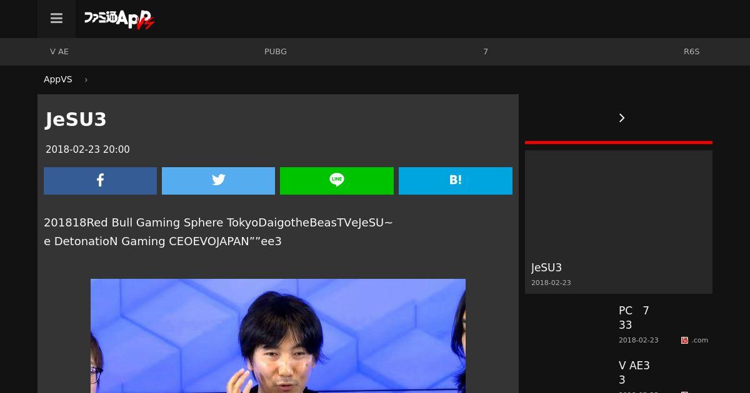750x393 pixels.
Task: Open the 7 navigation tab
Action: (x=486, y=52)
